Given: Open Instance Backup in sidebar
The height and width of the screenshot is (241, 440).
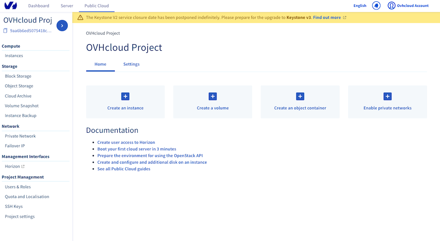Looking at the screenshot, I should [21, 116].
